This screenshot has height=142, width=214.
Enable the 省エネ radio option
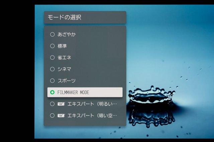pyautogui.click(x=52, y=58)
